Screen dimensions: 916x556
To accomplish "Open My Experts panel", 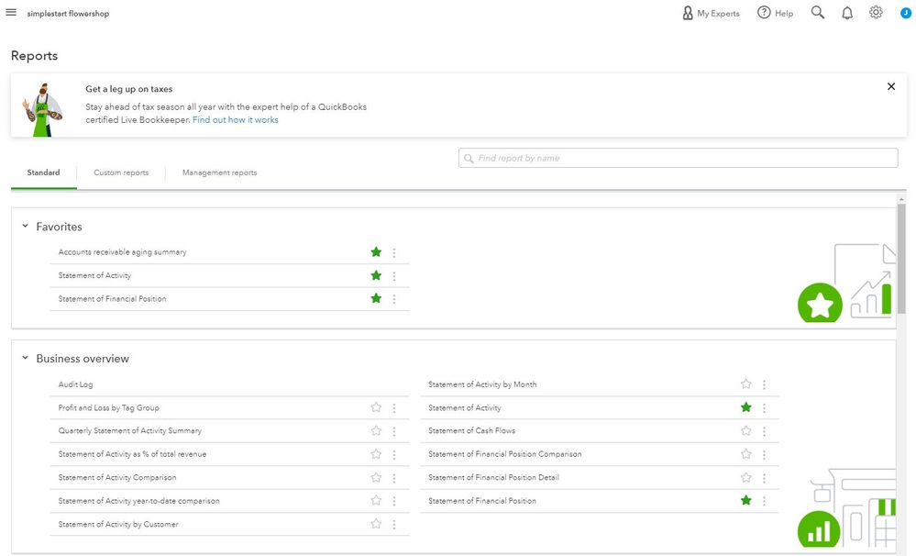I will click(711, 13).
